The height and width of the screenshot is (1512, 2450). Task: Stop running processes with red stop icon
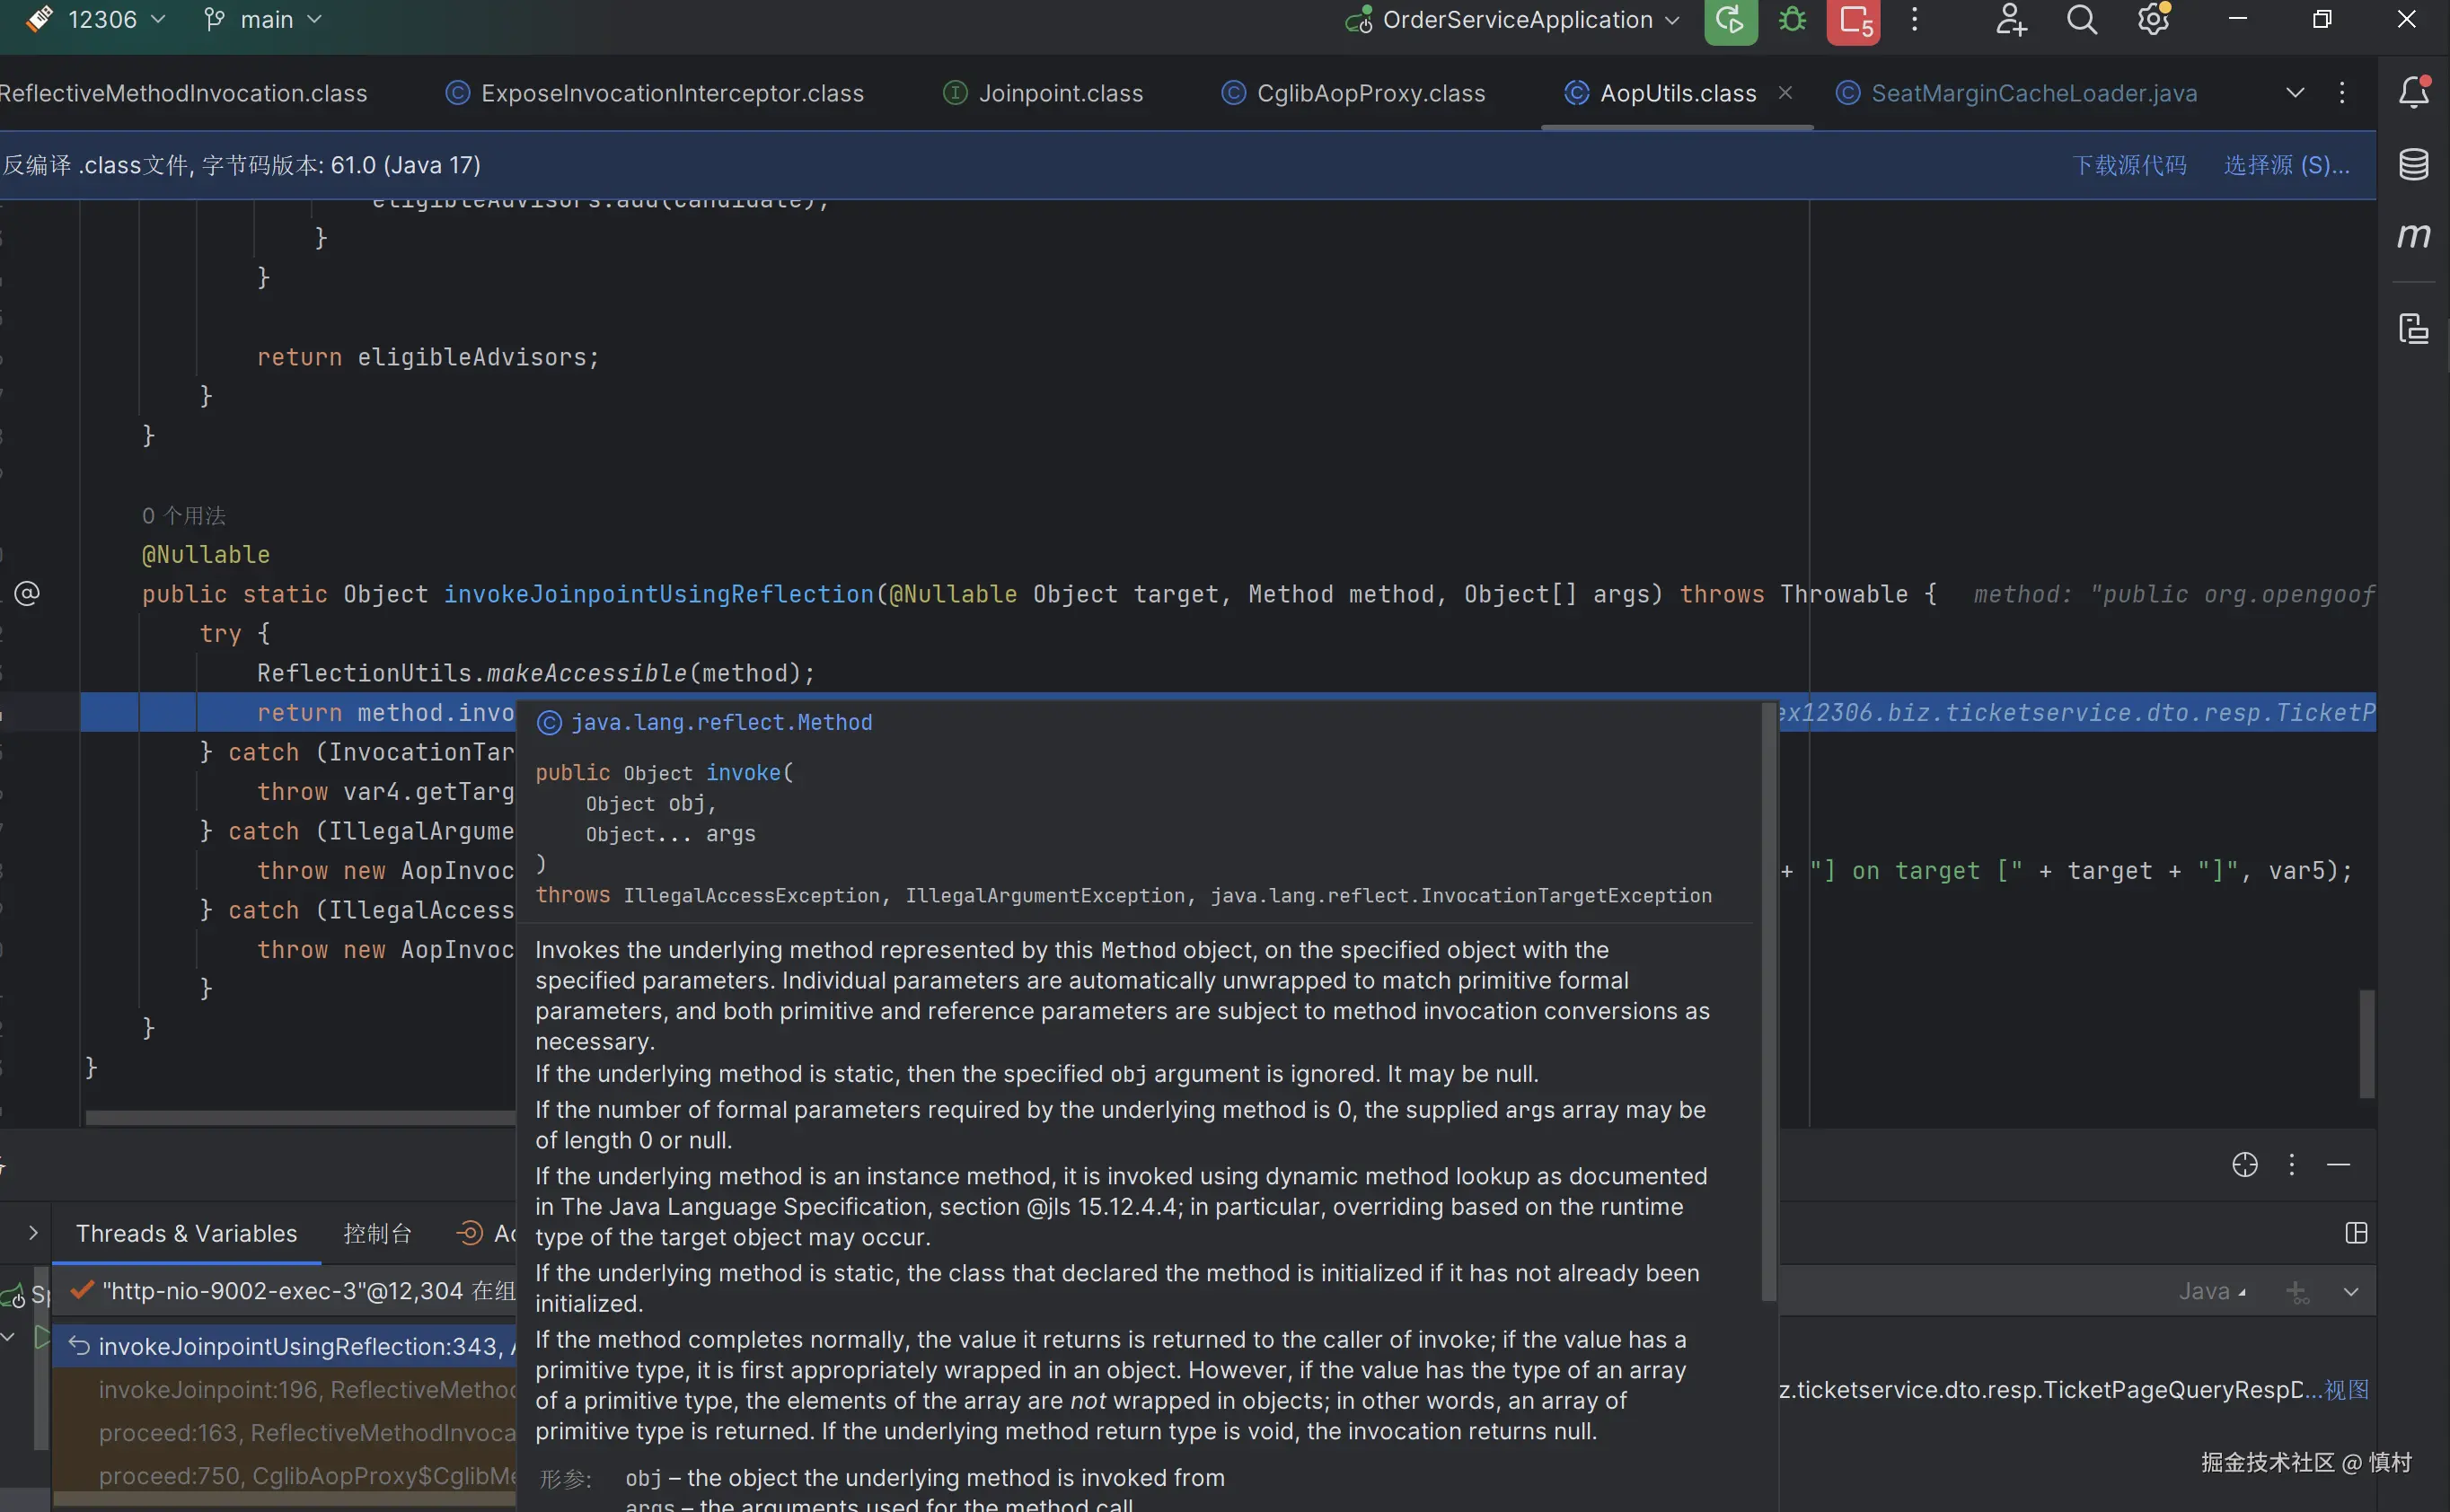[x=1853, y=20]
